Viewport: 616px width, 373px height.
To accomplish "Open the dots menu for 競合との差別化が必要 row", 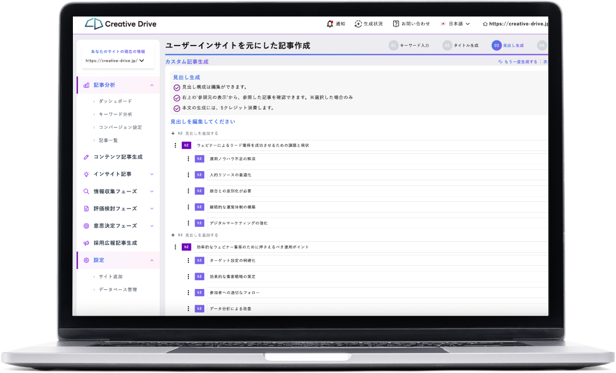I will [x=188, y=191].
